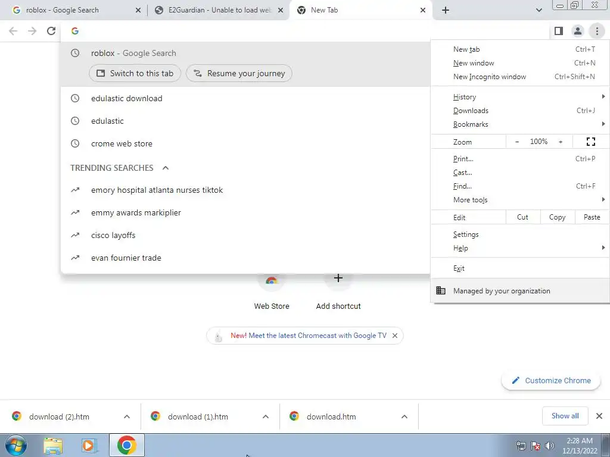
Task: Click Cut in Edit row
Action: (523, 217)
